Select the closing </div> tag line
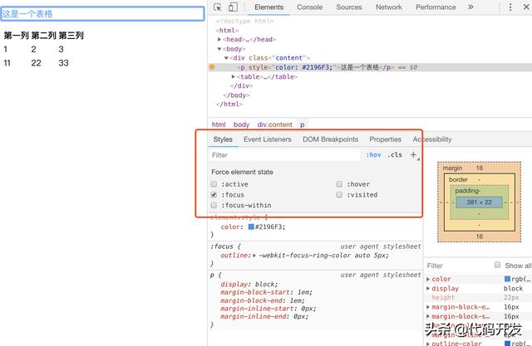532x346 pixels. 241,85
